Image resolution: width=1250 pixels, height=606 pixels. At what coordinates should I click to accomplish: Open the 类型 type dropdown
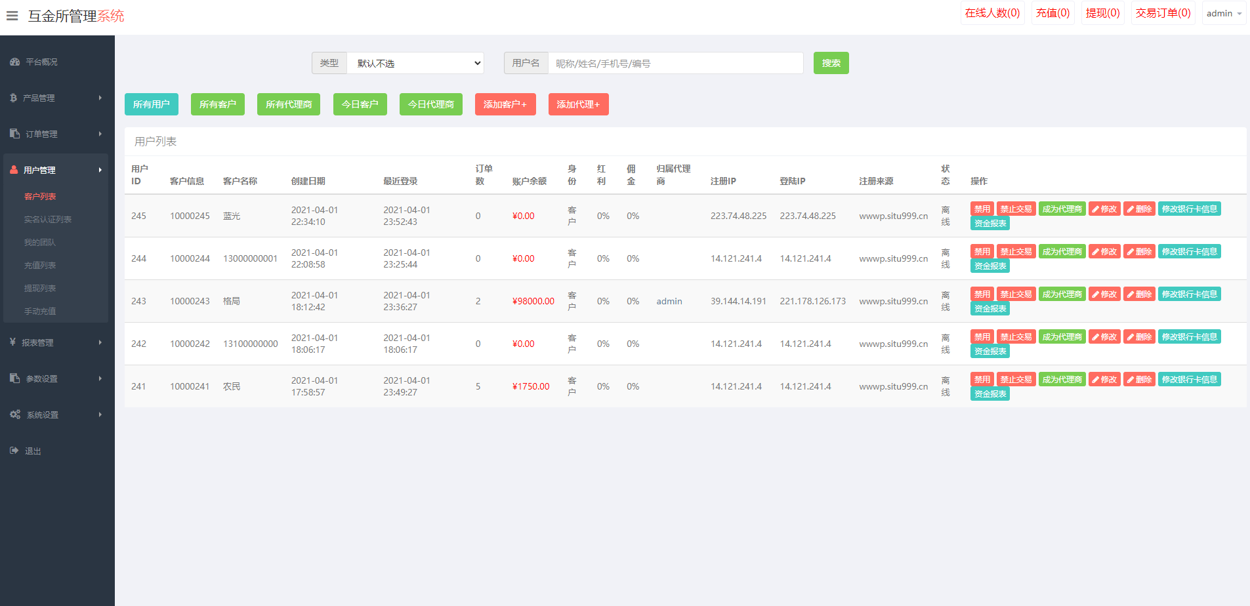415,63
